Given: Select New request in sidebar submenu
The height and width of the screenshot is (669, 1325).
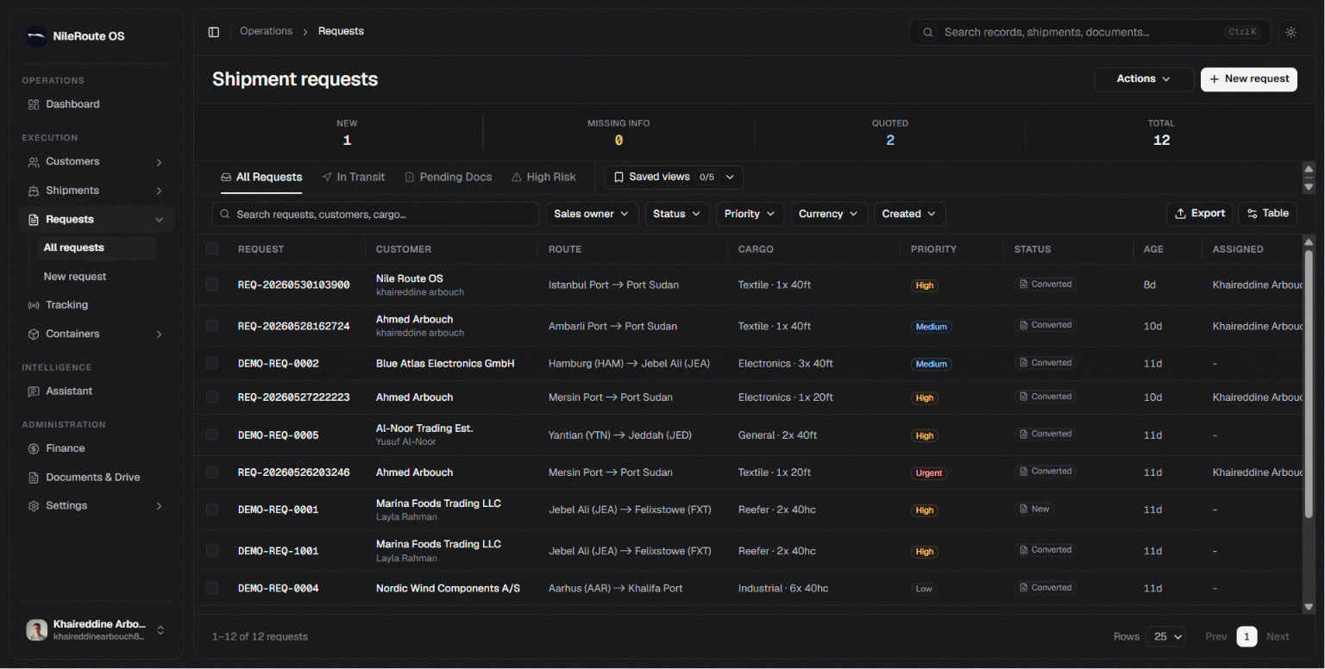Looking at the screenshot, I should point(97,277).
